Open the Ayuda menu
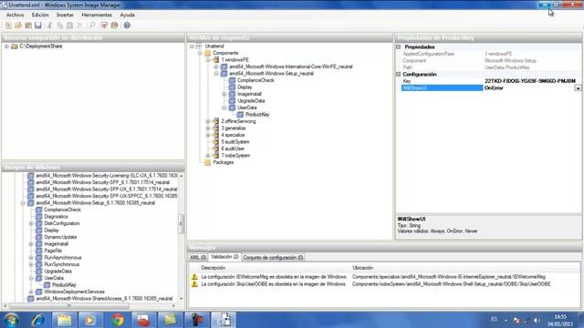This screenshot has width=584, height=328. pyautogui.click(x=128, y=15)
